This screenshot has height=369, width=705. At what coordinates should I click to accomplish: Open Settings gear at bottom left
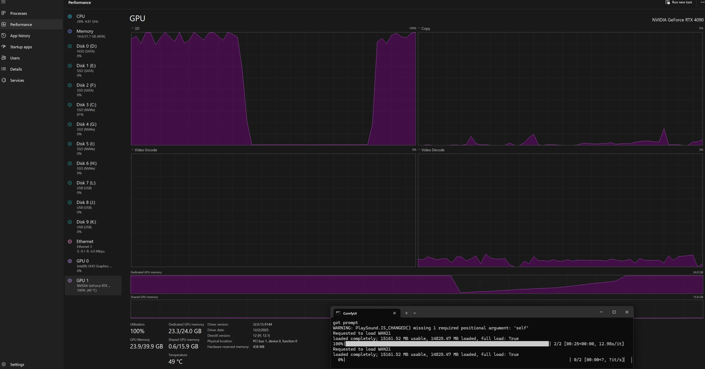pyautogui.click(x=4, y=364)
